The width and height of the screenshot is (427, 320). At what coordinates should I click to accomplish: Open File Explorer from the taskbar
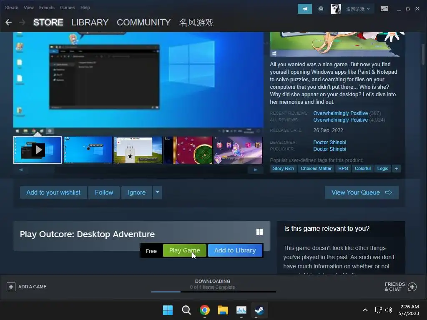tap(223, 310)
